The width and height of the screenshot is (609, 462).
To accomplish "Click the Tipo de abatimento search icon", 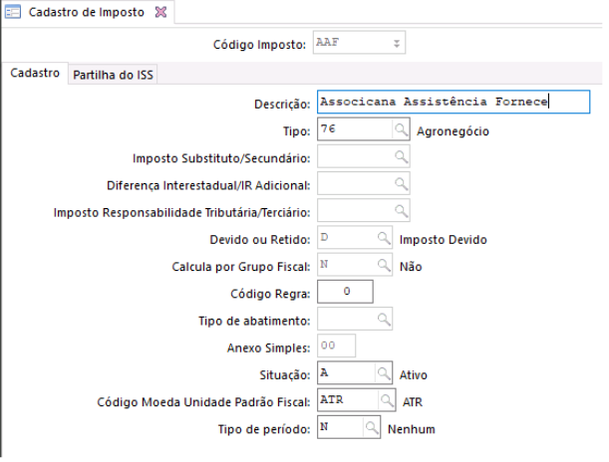I will click(x=383, y=319).
